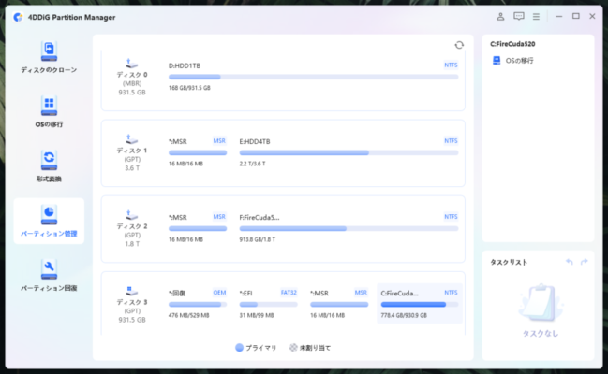Minimize the 4DDiG Partition Manager window

tap(558, 16)
